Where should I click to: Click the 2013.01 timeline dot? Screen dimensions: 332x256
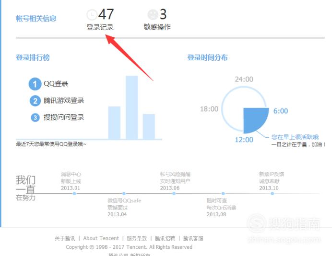tap(74, 193)
